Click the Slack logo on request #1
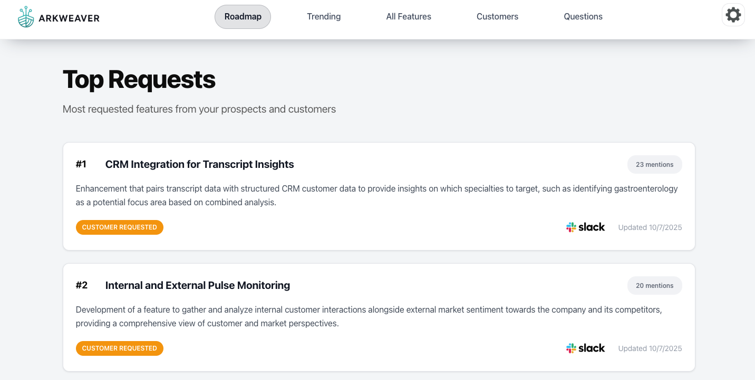The image size is (755, 380). pyautogui.click(x=585, y=227)
